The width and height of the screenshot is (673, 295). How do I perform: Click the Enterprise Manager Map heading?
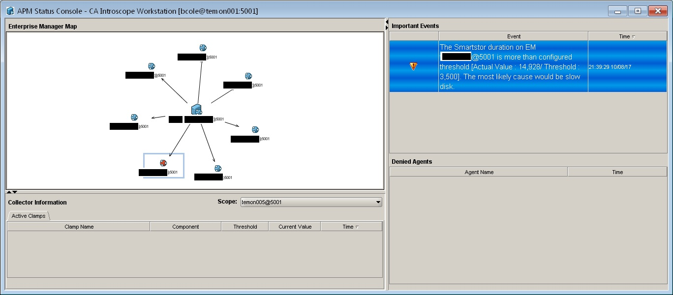point(43,27)
